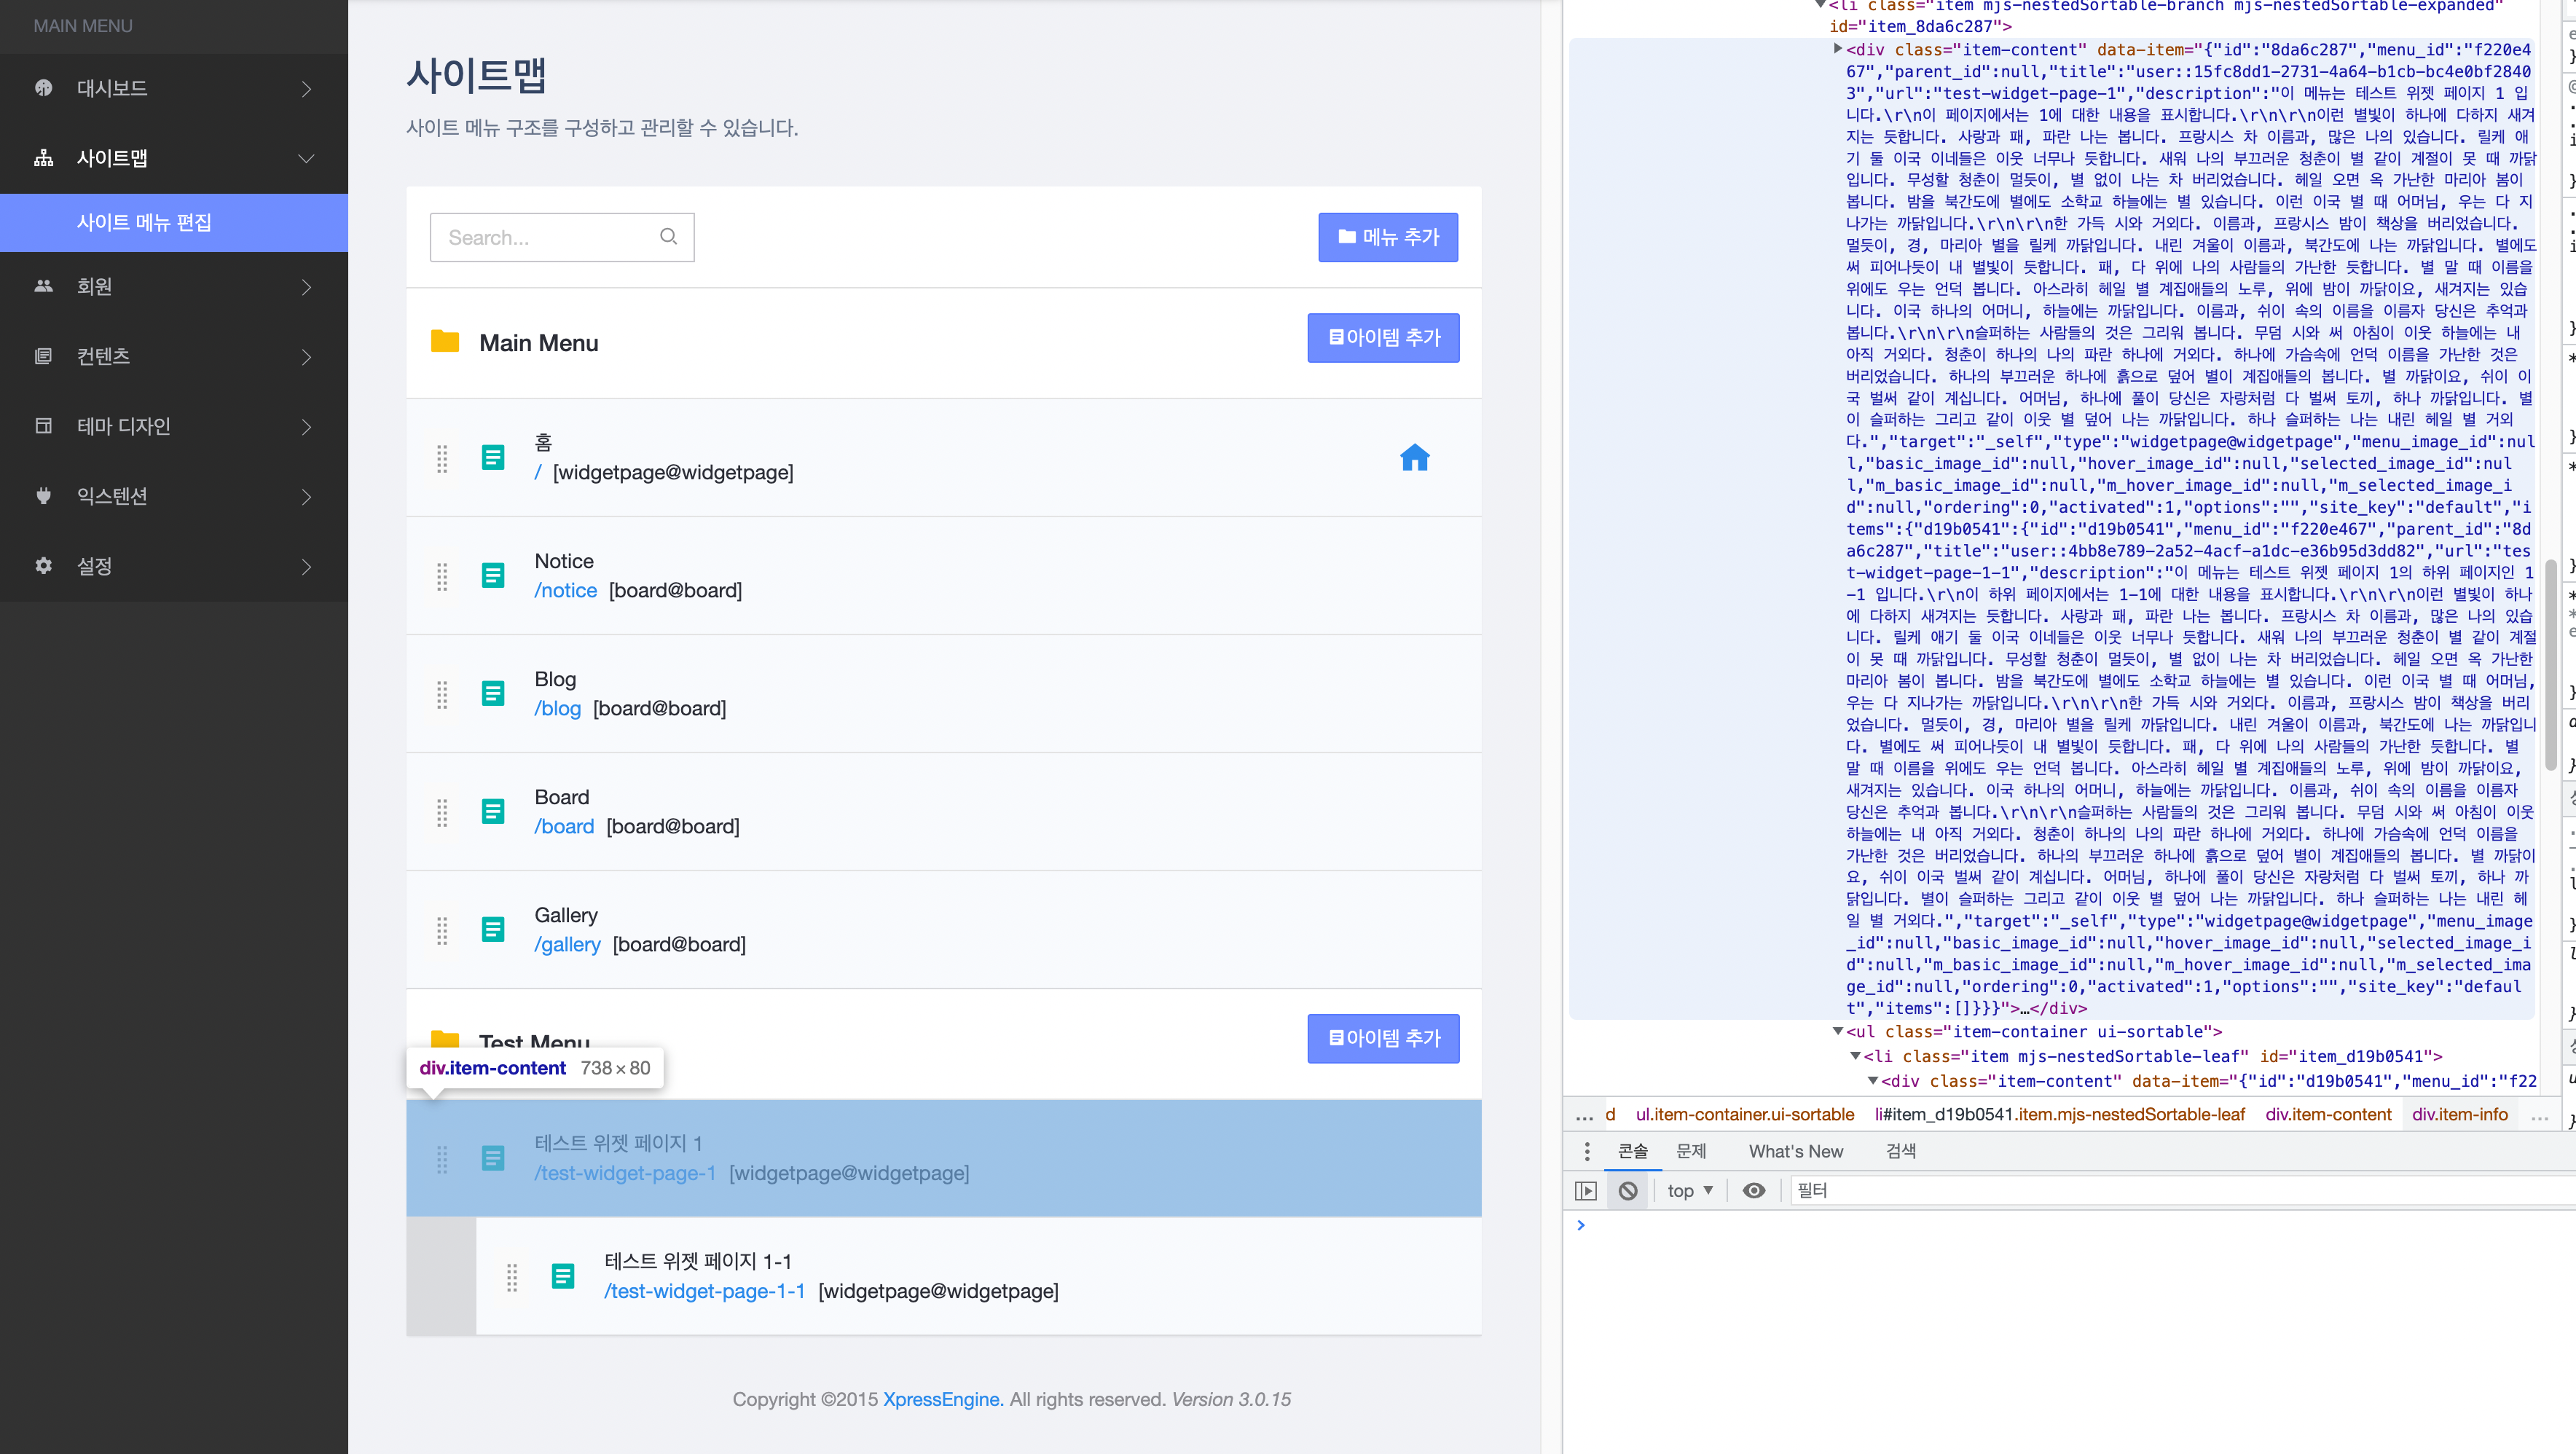The image size is (2576, 1454).
Task: Click 아이템 추가 button for Test Menu
Action: click(x=1383, y=1038)
